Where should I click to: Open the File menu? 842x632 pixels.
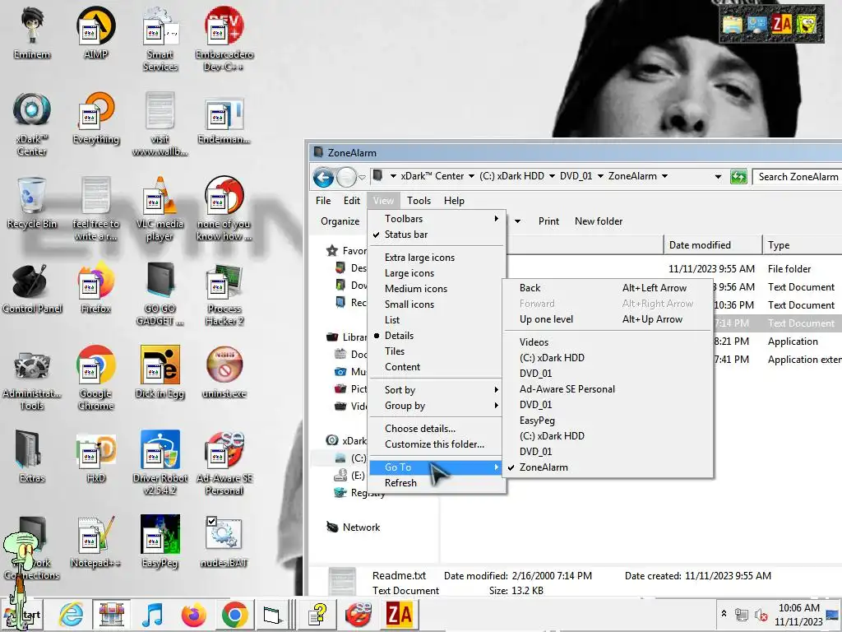click(x=322, y=201)
